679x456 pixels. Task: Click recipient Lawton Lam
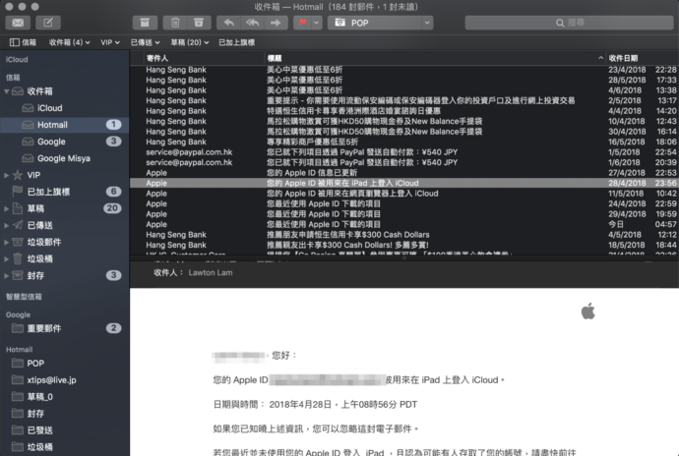211,272
